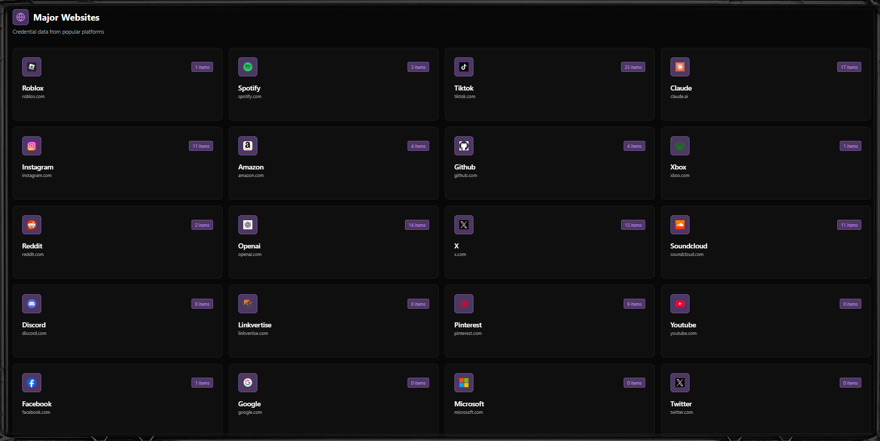
Task: Click the "1 items" badge on Facebook
Action: (202, 383)
